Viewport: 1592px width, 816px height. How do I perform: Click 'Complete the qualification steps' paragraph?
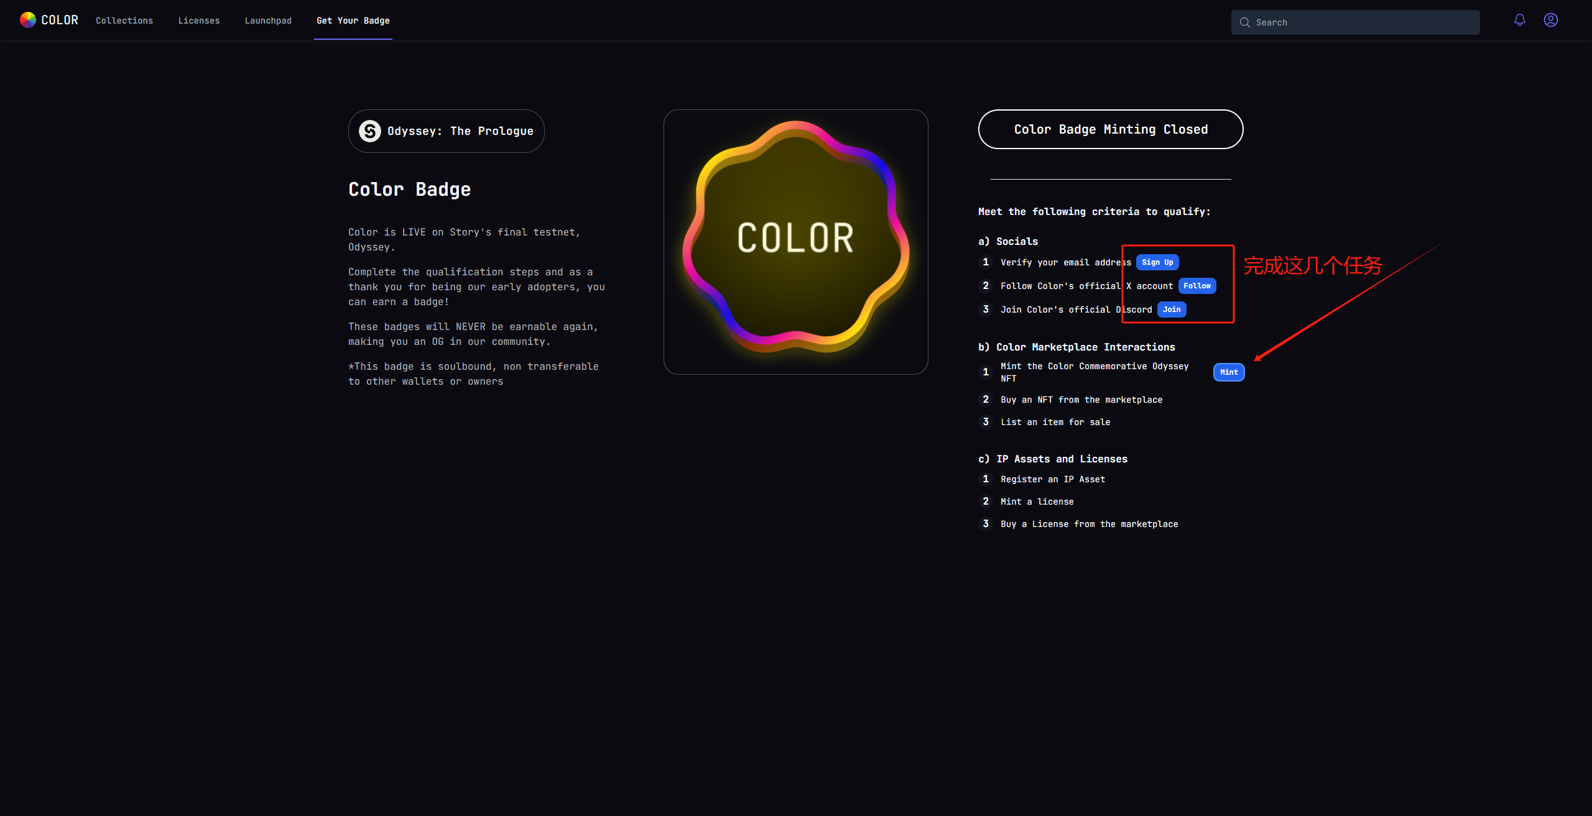(x=476, y=287)
